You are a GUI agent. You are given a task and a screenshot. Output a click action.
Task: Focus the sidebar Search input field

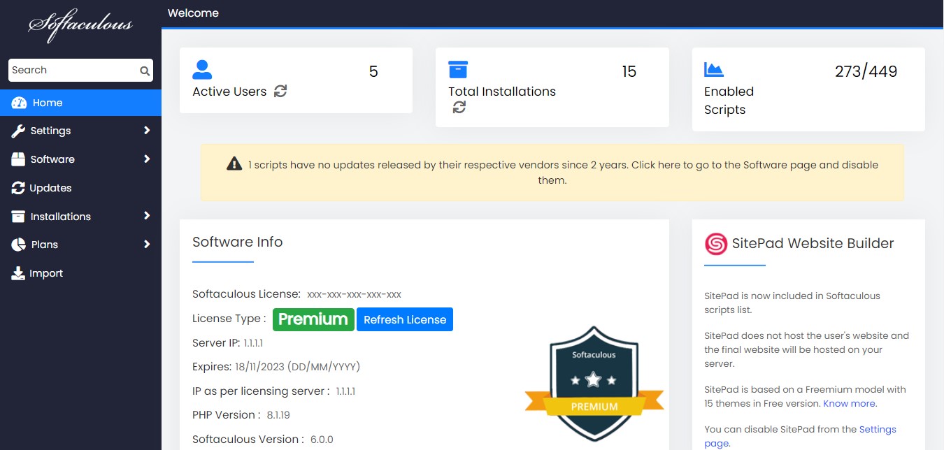pyautogui.click(x=73, y=71)
